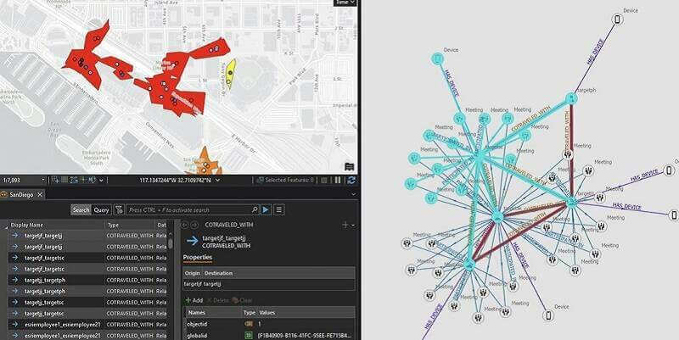
Task: Open the hamburger menu next to run arrow
Action: tap(279, 209)
